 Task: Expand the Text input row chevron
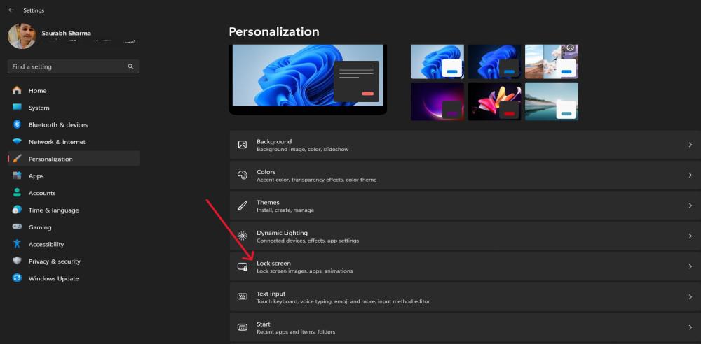[690, 296]
